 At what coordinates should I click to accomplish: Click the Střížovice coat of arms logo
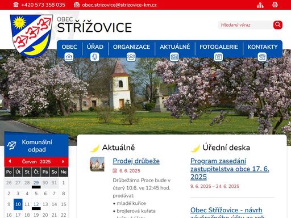[31, 36]
